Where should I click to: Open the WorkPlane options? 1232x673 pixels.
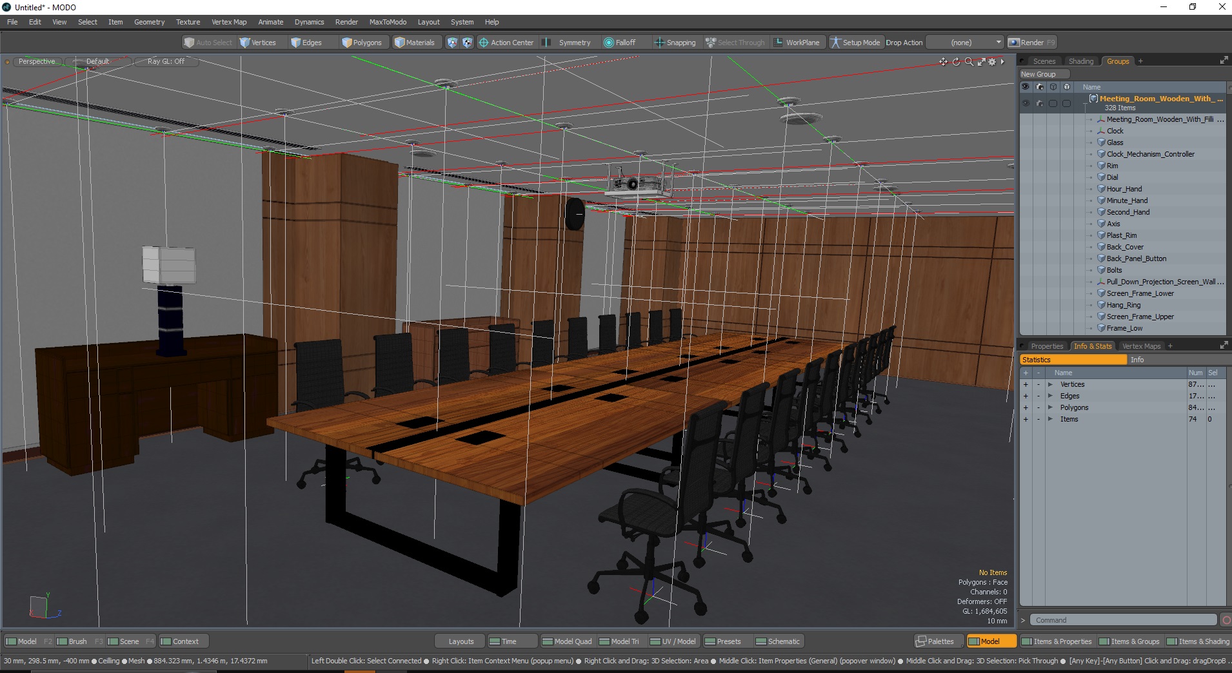(797, 43)
